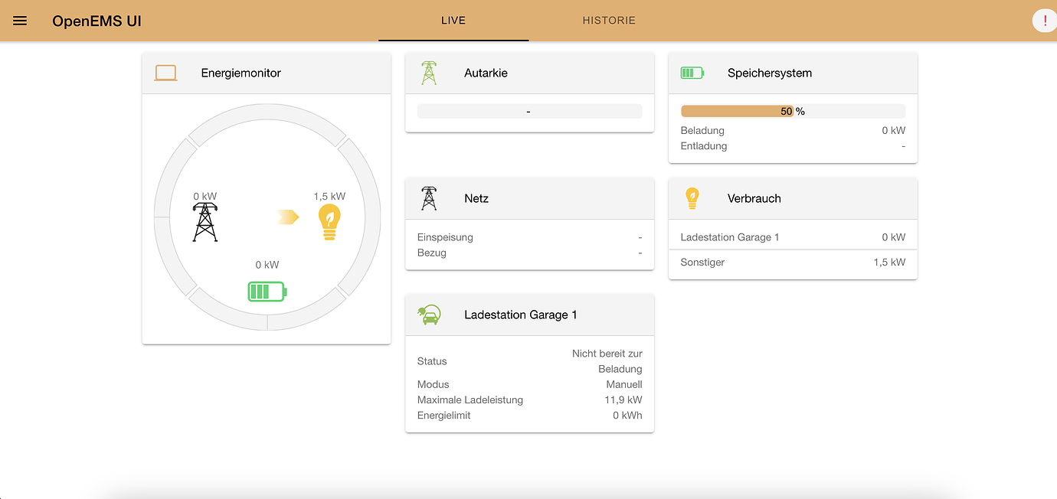
Task: Click the electric car icon beside Ladestation
Action: (429, 315)
